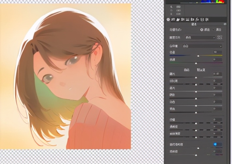Switch to the Presets tab
Image resolution: width=232 pixels, height=164 pixels.
pyautogui.click(x=207, y=19)
